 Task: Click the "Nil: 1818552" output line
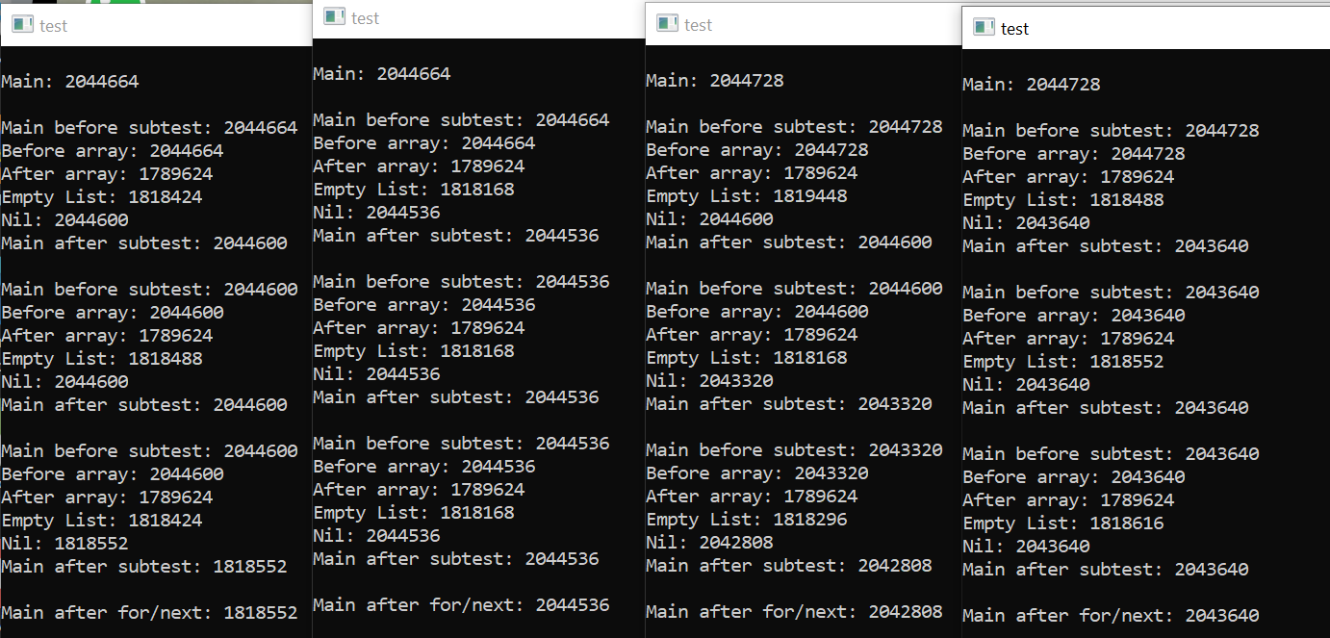64,544
